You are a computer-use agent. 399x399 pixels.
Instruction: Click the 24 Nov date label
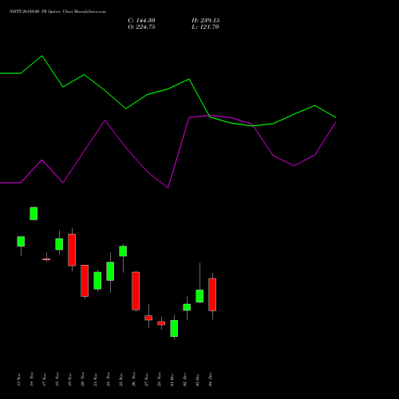tap(109, 379)
